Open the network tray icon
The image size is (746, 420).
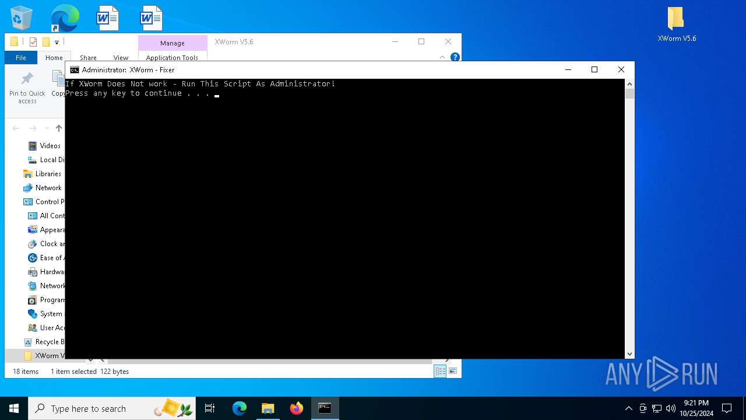pos(657,408)
